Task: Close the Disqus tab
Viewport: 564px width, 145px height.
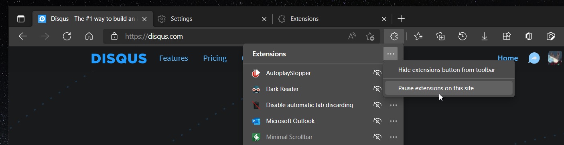Action: pyautogui.click(x=145, y=19)
